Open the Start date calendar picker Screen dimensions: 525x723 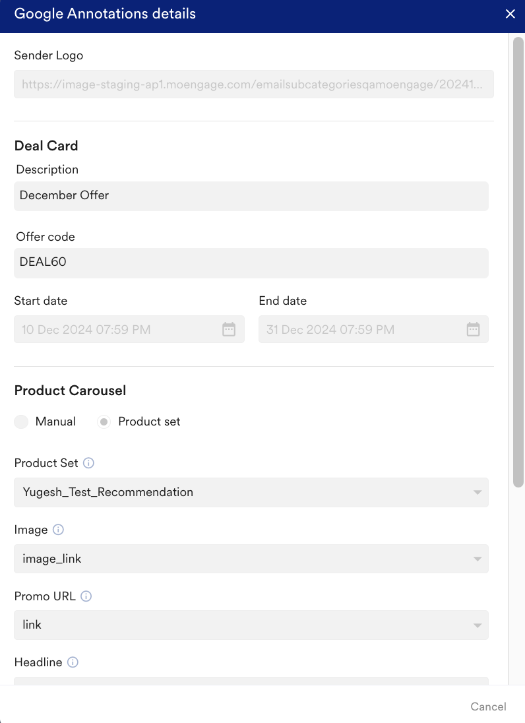coord(229,329)
